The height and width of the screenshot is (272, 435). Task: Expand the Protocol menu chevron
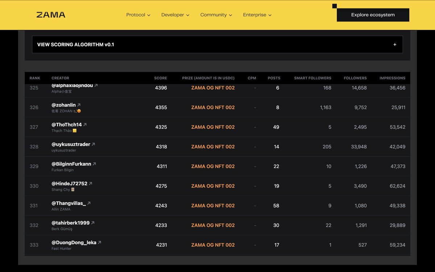(x=149, y=15)
